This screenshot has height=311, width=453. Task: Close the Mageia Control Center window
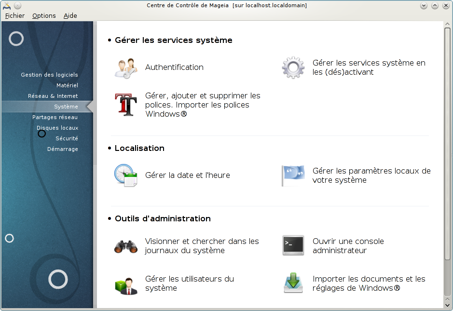pos(446,5)
